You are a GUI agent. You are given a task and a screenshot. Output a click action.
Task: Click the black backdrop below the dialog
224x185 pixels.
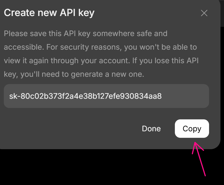pos(81,168)
